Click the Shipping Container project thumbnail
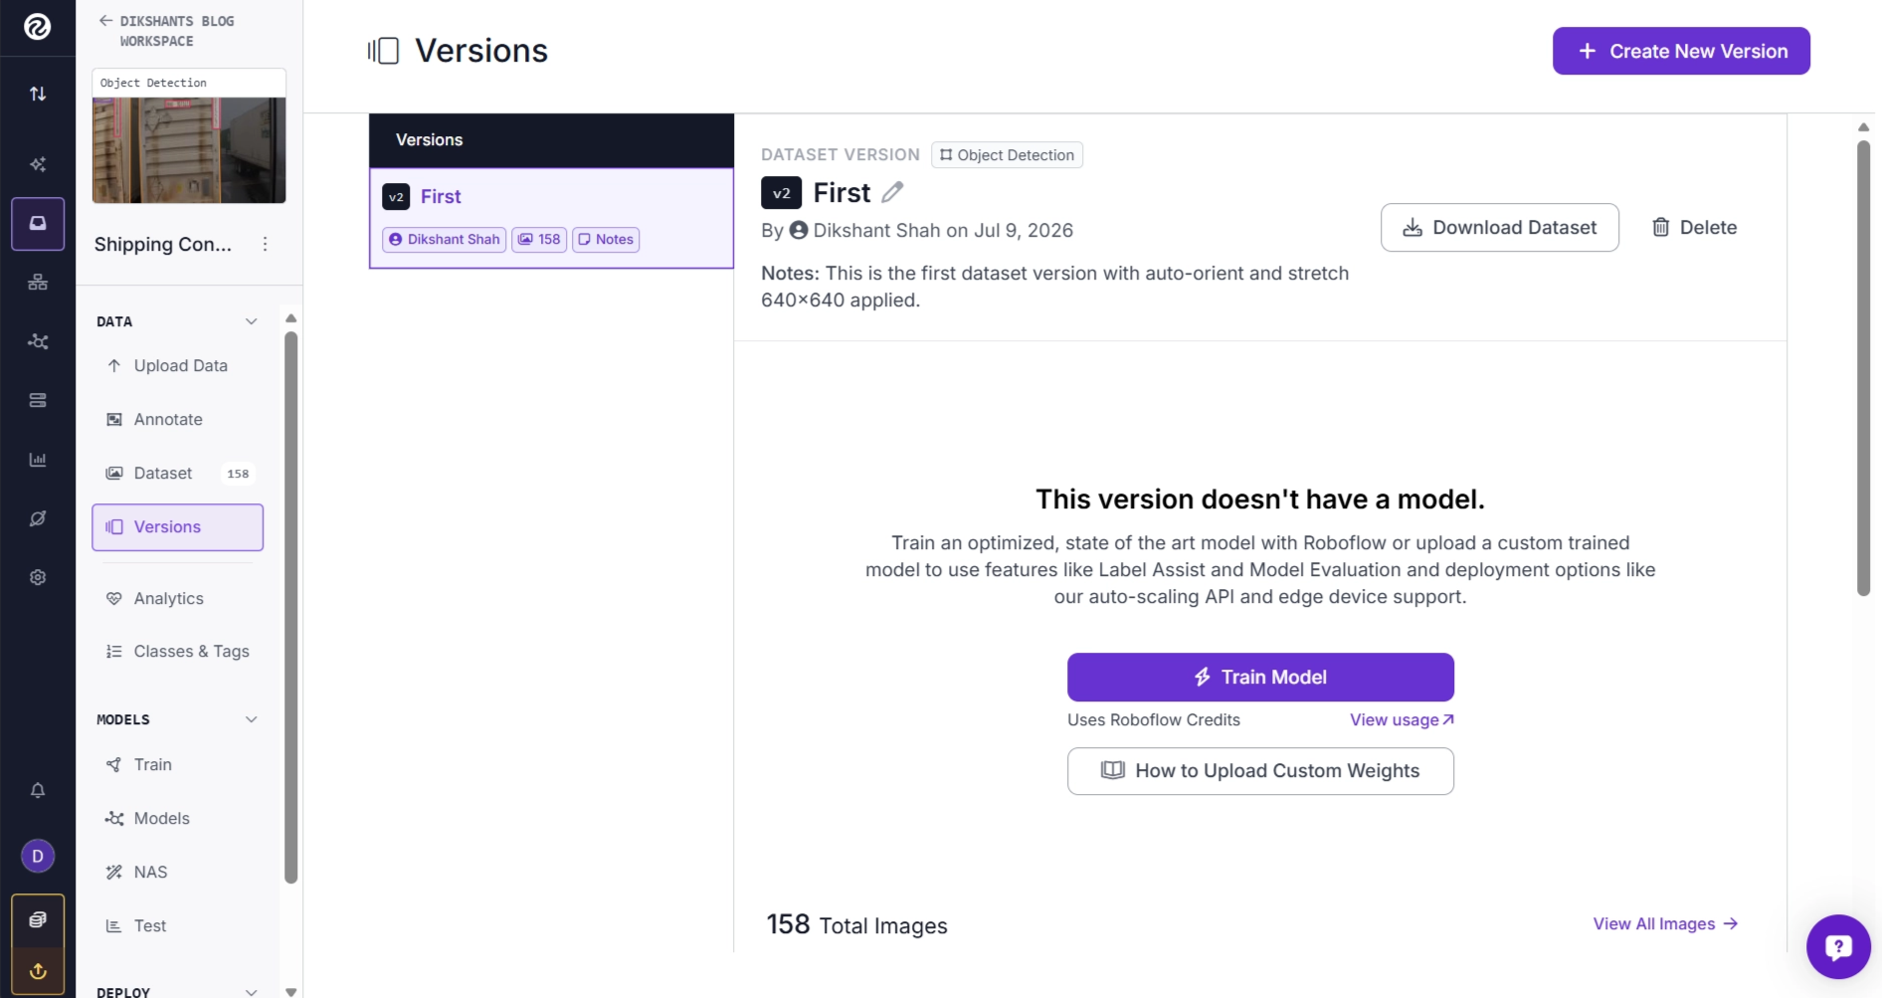1882x998 pixels. click(189, 150)
